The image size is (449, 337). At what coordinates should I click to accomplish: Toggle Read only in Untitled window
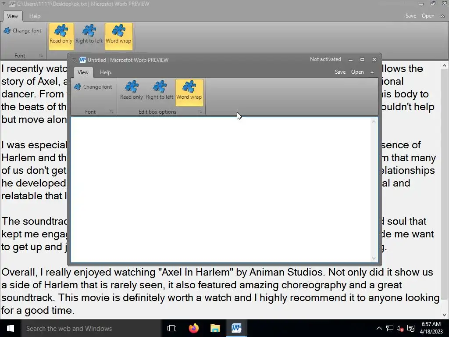pyautogui.click(x=132, y=93)
